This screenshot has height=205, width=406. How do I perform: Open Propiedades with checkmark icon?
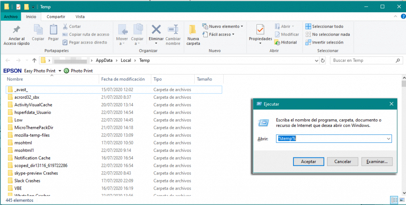(260, 30)
